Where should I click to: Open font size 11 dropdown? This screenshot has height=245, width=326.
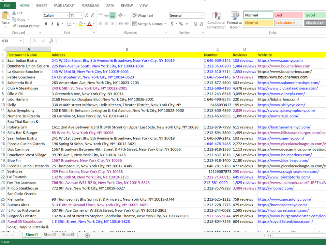point(81,15)
